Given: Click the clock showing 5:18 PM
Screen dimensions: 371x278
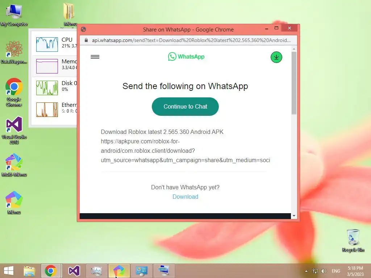Looking at the screenshot, I should point(355,271).
